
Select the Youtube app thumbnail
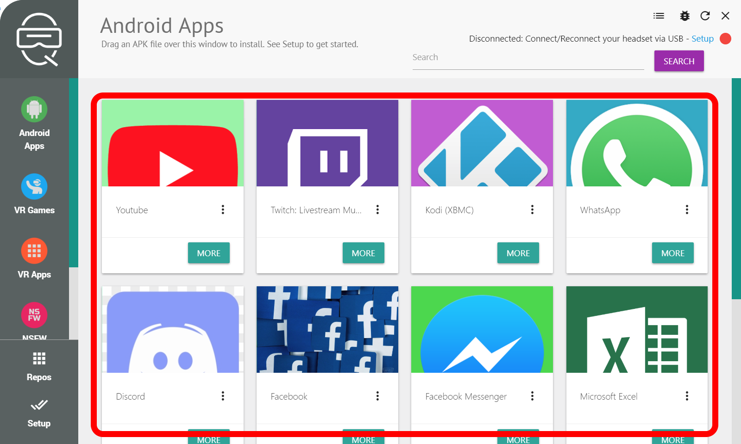tap(173, 143)
